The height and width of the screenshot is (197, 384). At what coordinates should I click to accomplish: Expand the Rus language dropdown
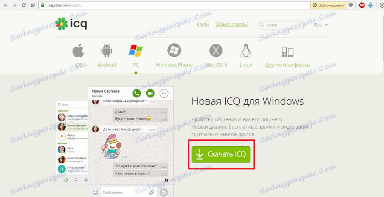[x=321, y=25]
